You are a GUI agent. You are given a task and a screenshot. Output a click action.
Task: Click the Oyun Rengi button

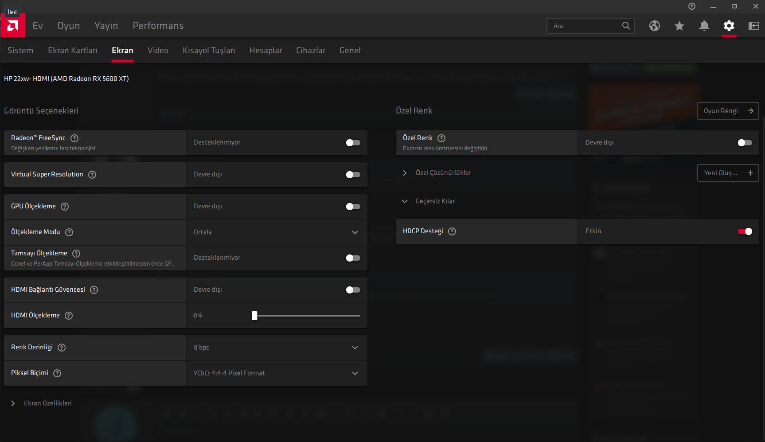[727, 111]
